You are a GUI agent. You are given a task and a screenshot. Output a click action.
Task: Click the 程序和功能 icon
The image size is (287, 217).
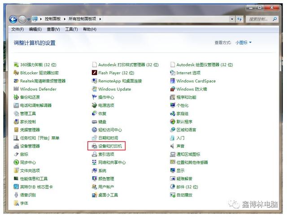point(173,97)
